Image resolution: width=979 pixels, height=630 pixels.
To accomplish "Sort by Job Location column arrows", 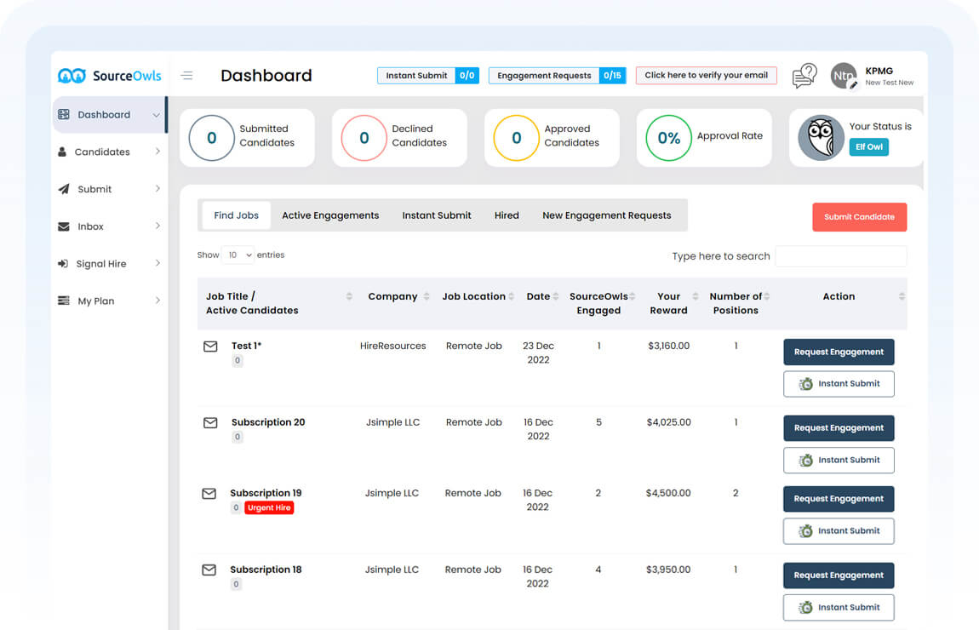I will [512, 296].
